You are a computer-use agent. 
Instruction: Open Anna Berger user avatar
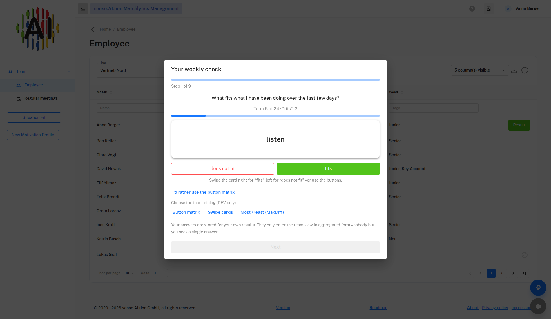[x=508, y=9]
